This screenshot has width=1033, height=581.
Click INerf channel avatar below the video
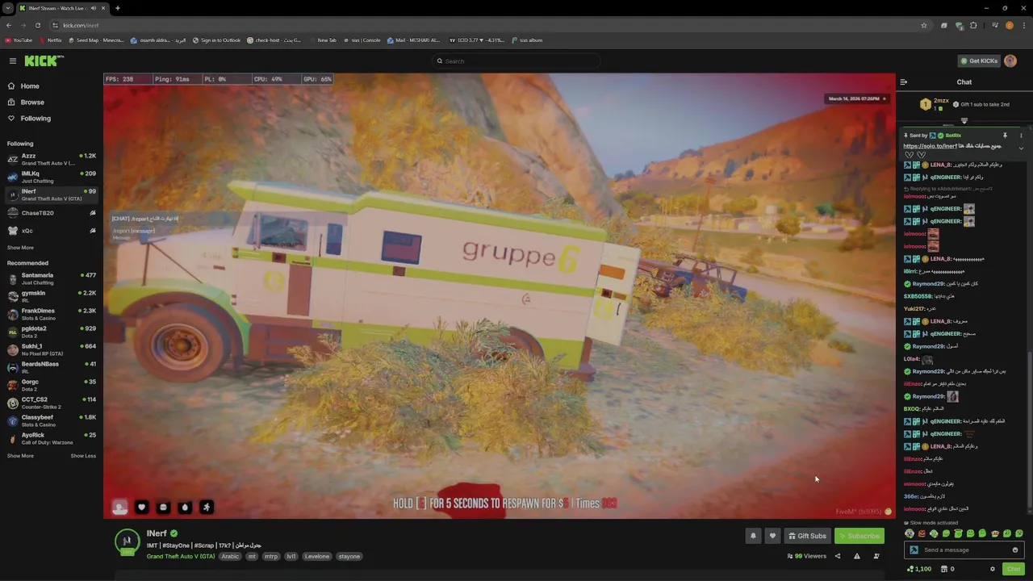(127, 541)
